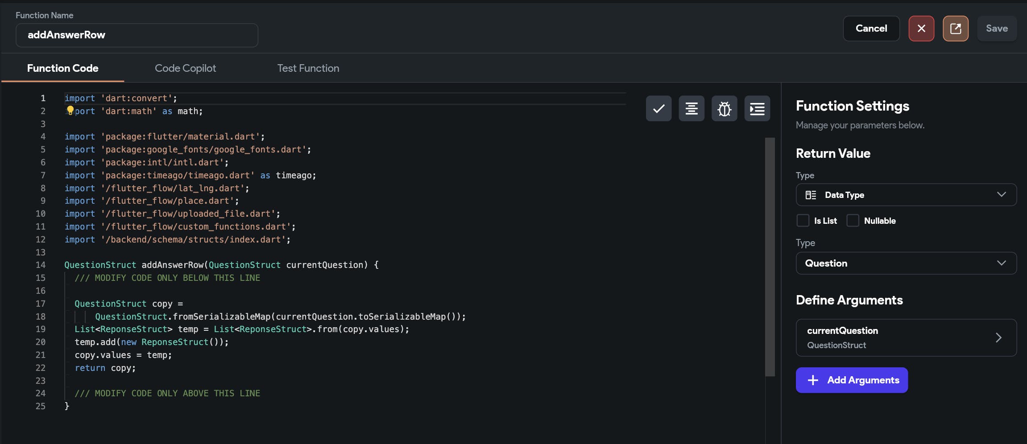The height and width of the screenshot is (444, 1027).
Task: Open the Question type dropdown
Action: (906, 263)
